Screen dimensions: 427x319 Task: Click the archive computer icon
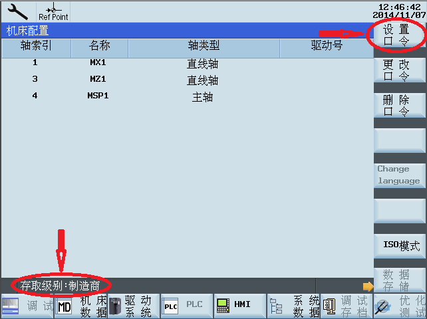[x=329, y=306]
